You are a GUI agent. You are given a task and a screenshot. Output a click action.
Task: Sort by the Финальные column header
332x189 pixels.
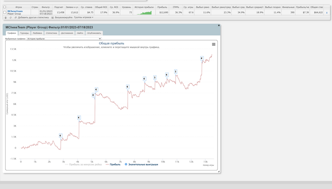coord(288,7)
